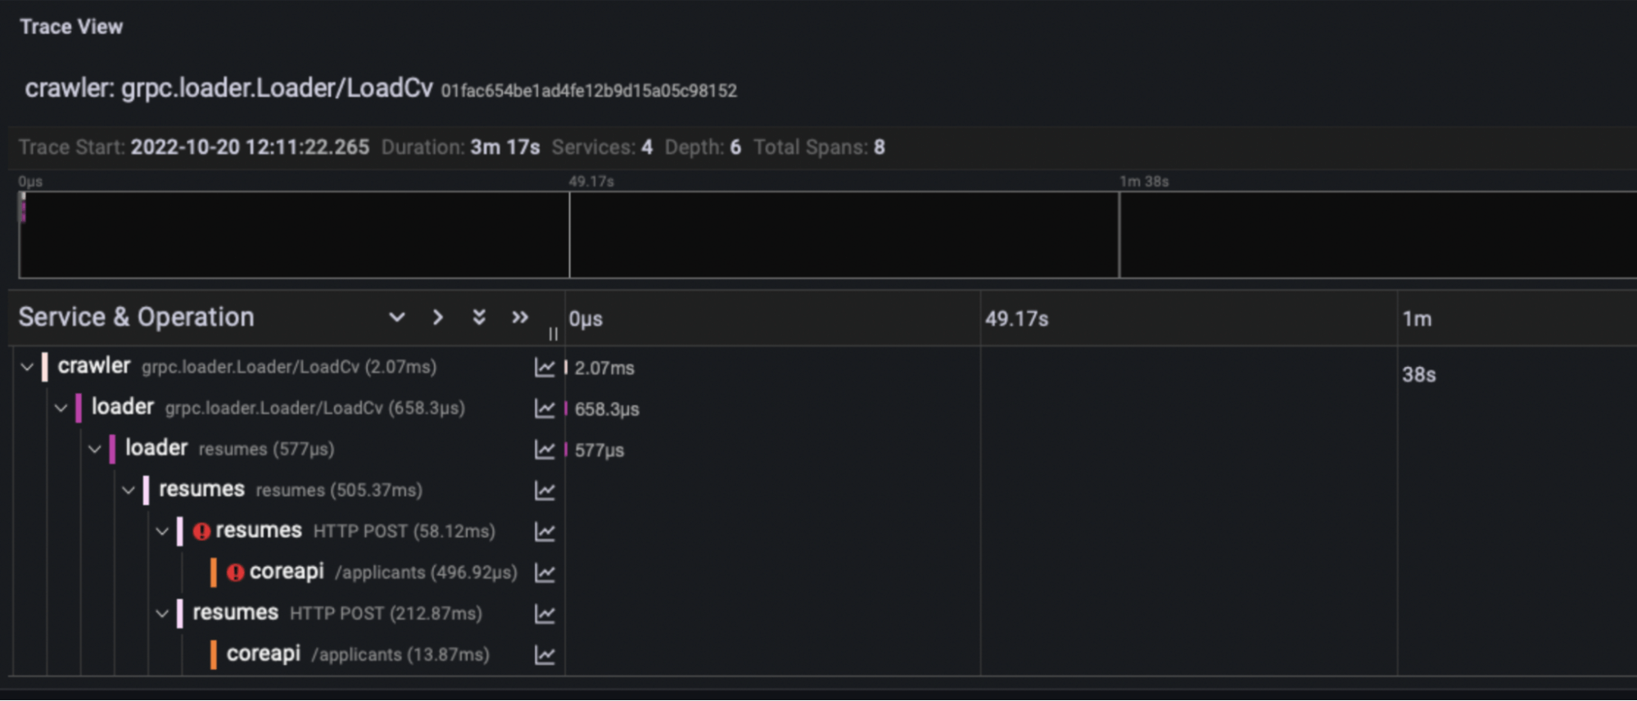Click expand one level chevron in header
1637x701 pixels.
(x=397, y=318)
